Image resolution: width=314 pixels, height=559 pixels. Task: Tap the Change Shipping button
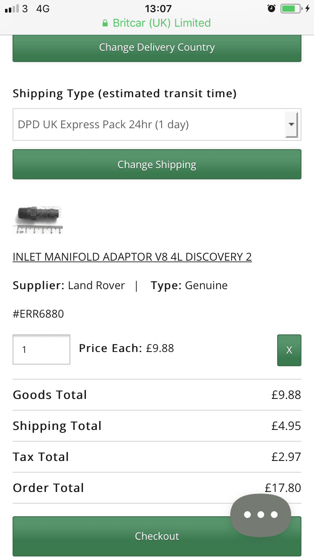click(157, 164)
